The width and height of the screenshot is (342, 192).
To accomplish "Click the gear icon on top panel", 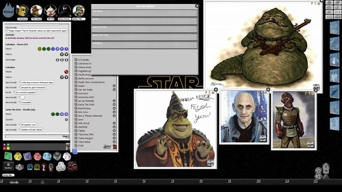I will (197, 6).
